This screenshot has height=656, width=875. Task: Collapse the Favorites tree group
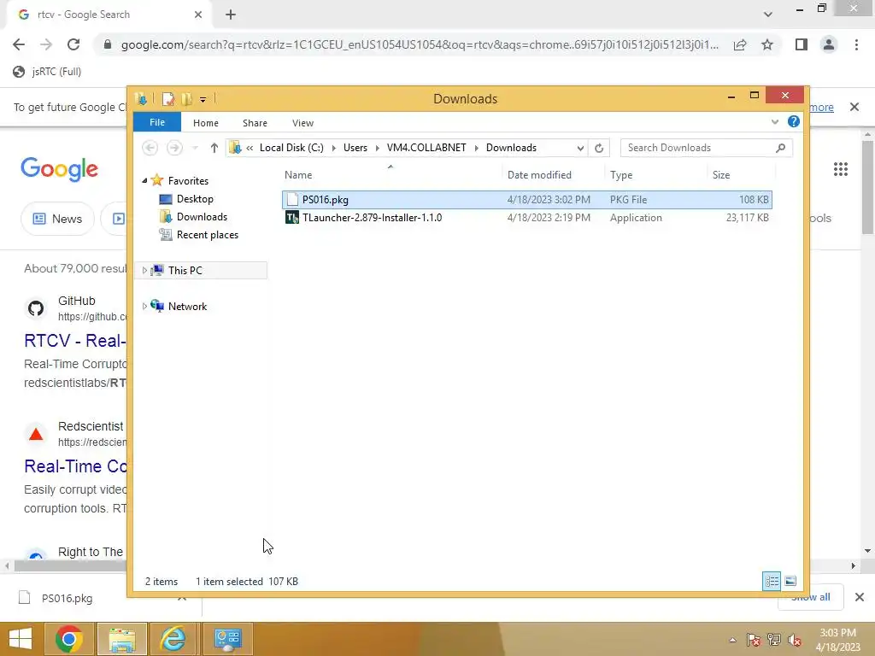(144, 181)
